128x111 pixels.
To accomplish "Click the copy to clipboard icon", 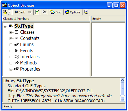I will click(44, 12).
